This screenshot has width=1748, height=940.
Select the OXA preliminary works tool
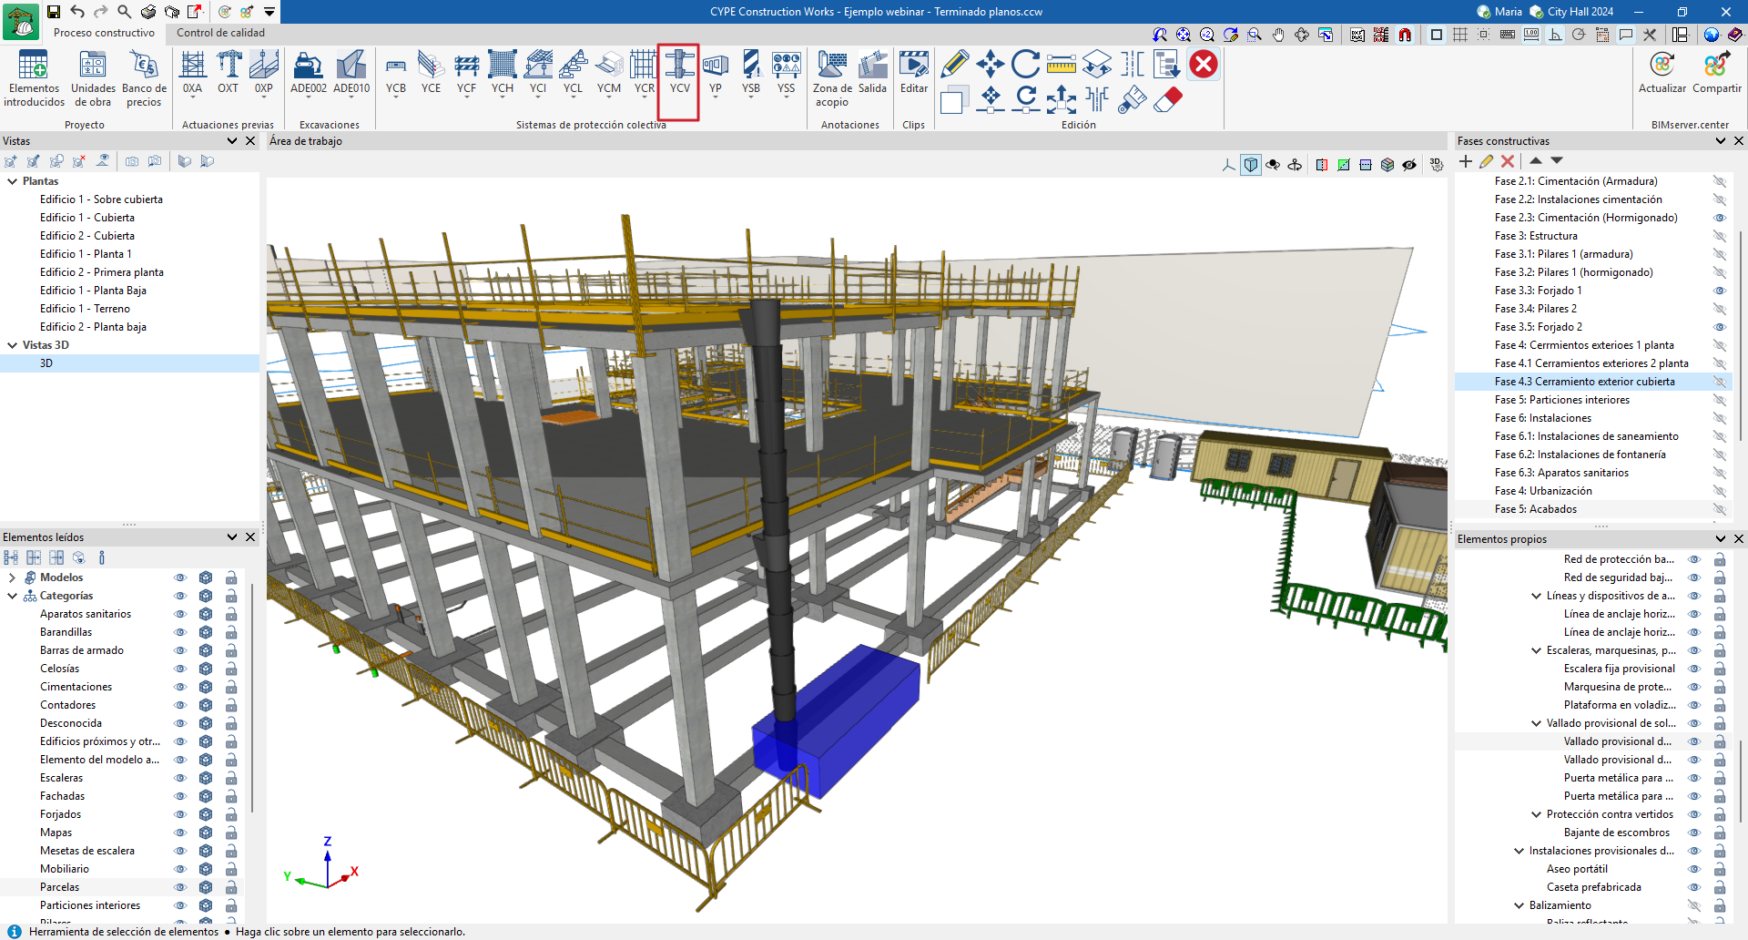tap(192, 73)
